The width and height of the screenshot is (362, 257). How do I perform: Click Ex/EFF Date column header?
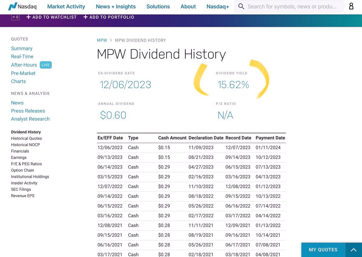coord(110,138)
